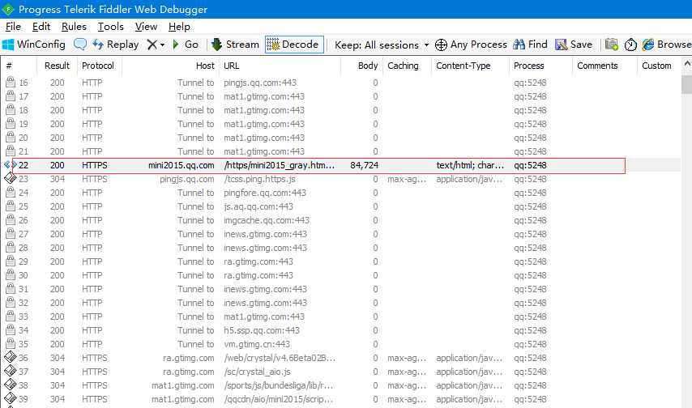This screenshot has height=408, width=692.
Task: Click the Go resume button
Action: 186,45
